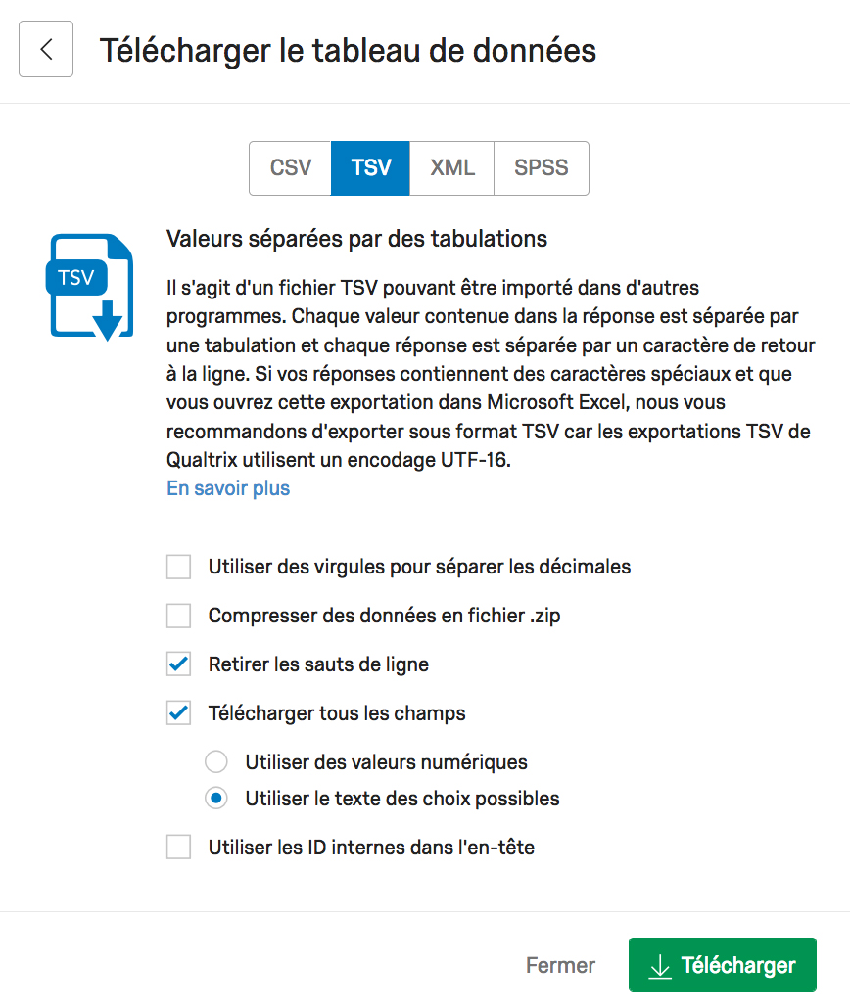The width and height of the screenshot is (850, 1008).
Task: Click the green Télécharger button
Action: (x=722, y=965)
